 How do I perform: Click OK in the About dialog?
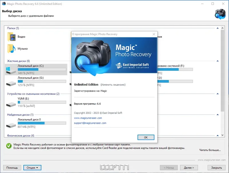(146, 137)
